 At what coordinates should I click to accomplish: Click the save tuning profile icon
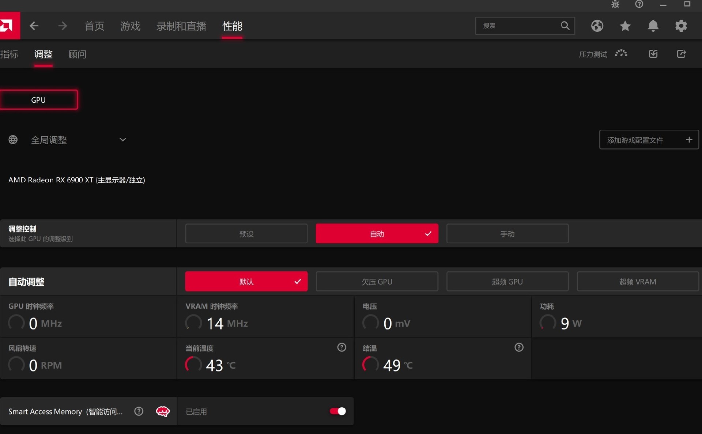[x=653, y=54]
